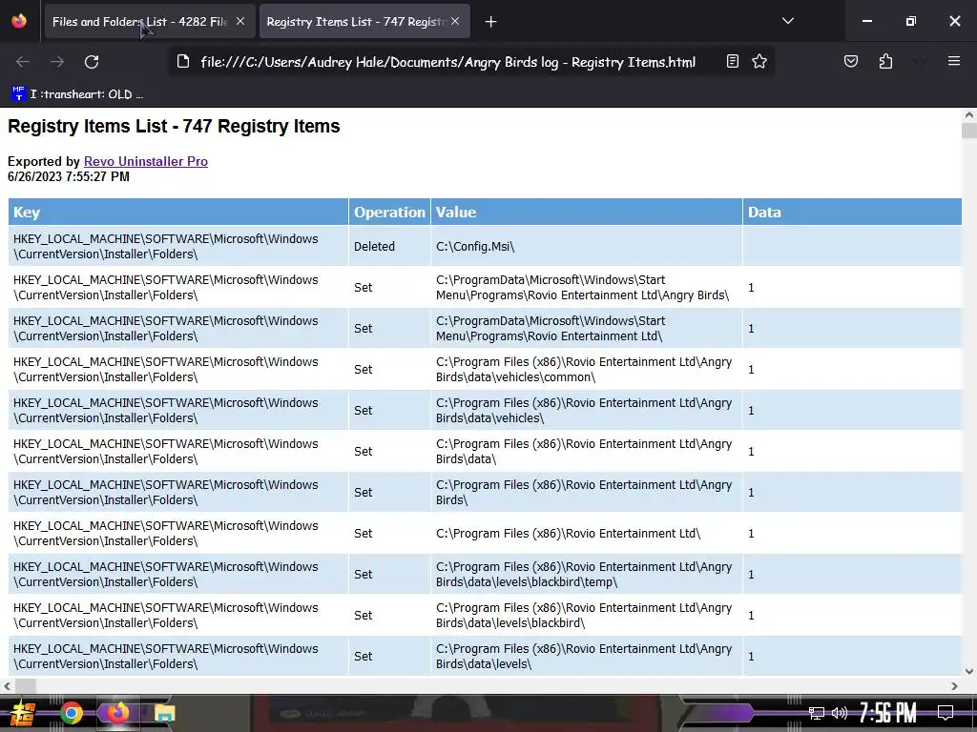
Task: Click the horizontal scrollbar left arrow
Action: [x=7, y=686]
